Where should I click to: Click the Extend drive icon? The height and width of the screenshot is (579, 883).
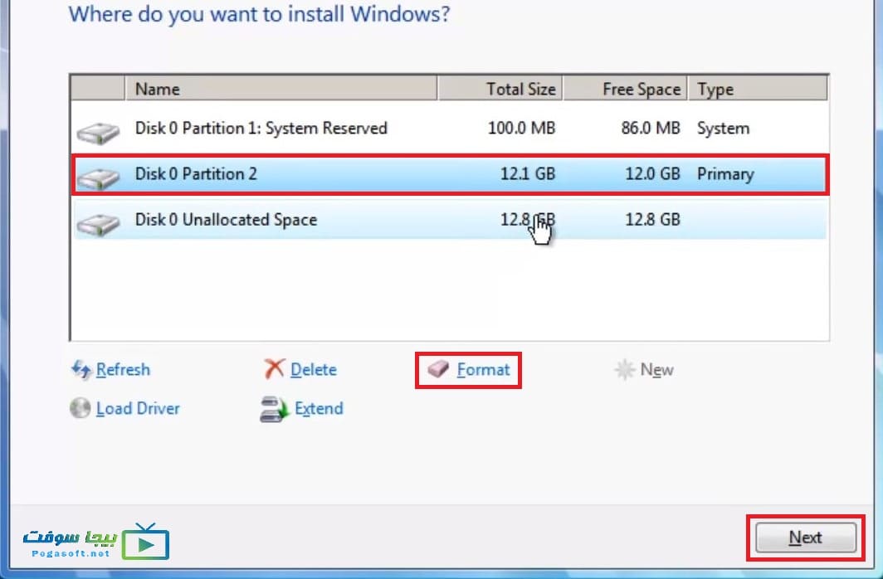click(274, 409)
